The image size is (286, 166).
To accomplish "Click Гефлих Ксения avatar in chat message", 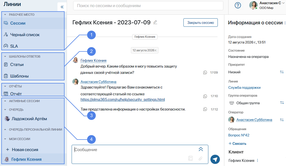I will tap(75, 60).
